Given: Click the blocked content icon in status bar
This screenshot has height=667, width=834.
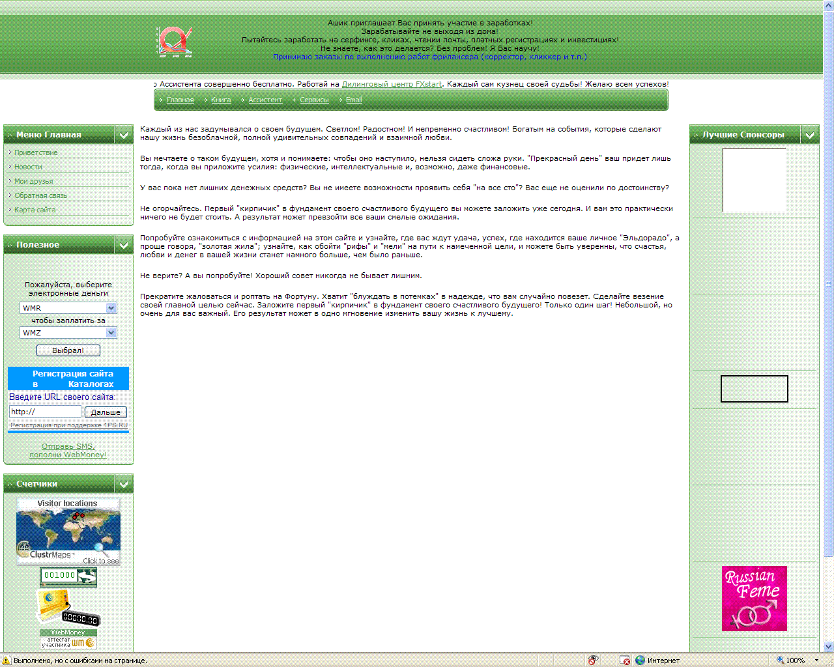Looking at the screenshot, I should 625,660.
